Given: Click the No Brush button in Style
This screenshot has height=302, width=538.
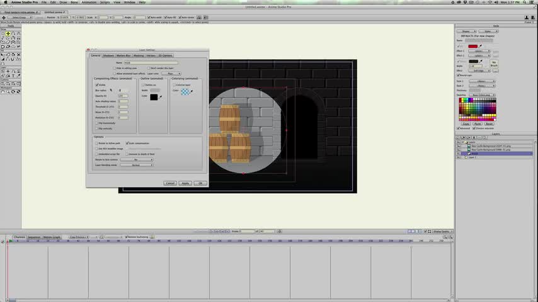Looking at the screenshot, I should [x=495, y=63].
